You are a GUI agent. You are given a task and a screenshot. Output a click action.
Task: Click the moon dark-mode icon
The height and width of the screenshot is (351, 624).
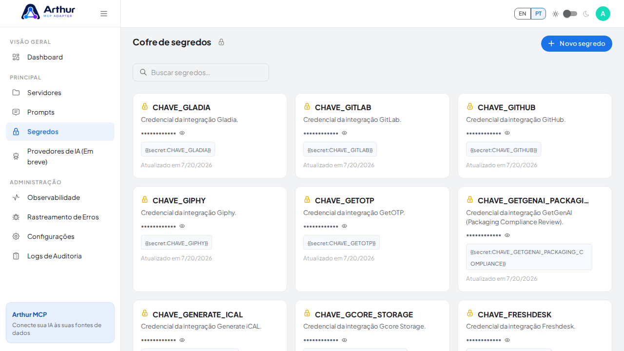pos(586,14)
